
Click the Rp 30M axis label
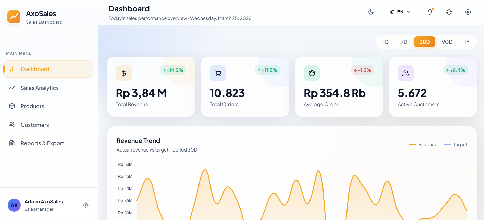[125, 213]
